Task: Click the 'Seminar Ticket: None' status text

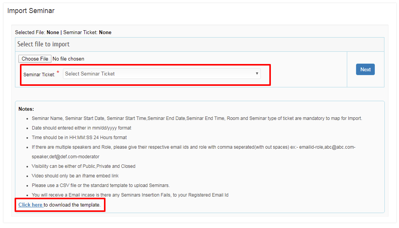Action: [87, 33]
